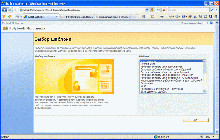Select the База данных ошибок template

pos(171,92)
